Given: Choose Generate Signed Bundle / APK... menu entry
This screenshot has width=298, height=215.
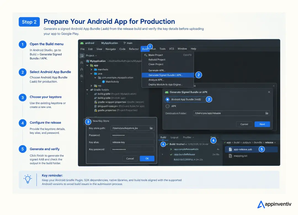Looking at the screenshot, I should pyautogui.click(x=168, y=75).
